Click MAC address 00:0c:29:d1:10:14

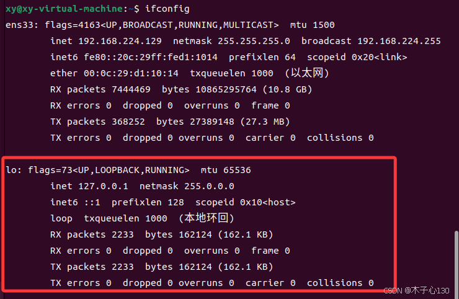tap(131, 73)
